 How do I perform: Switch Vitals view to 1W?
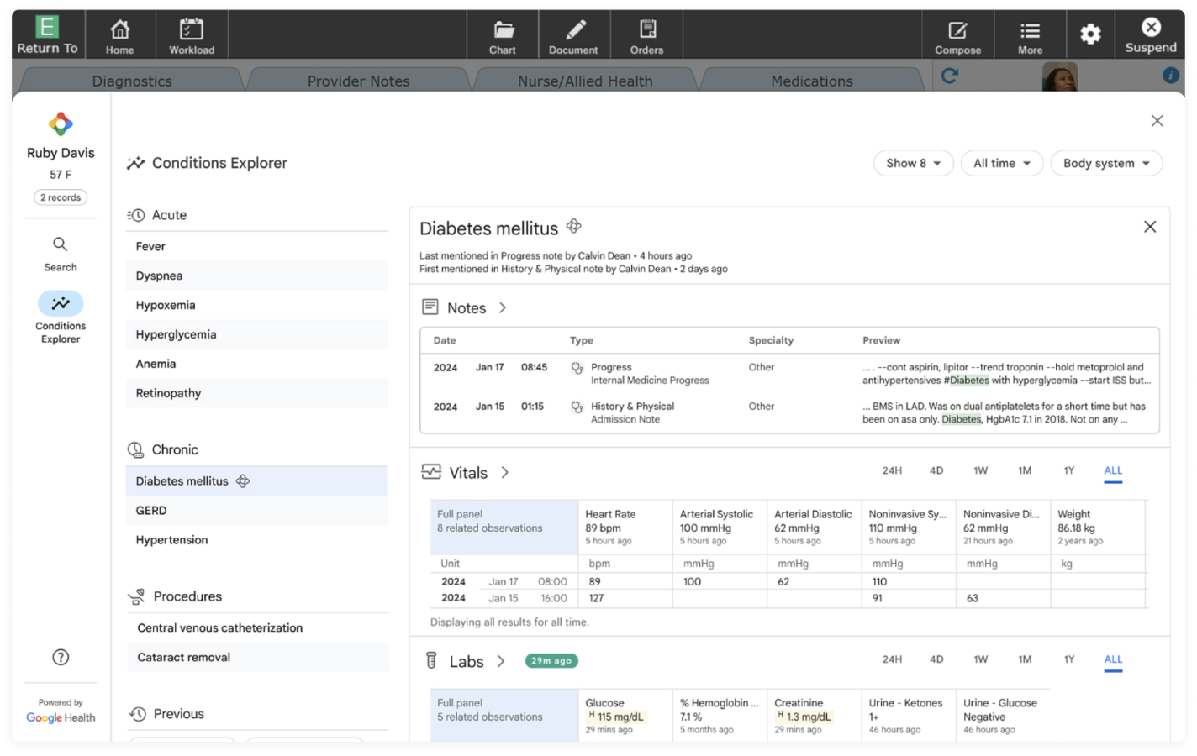tap(981, 471)
